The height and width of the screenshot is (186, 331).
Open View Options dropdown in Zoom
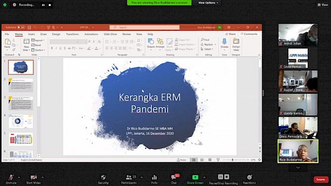pyautogui.click(x=208, y=3)
